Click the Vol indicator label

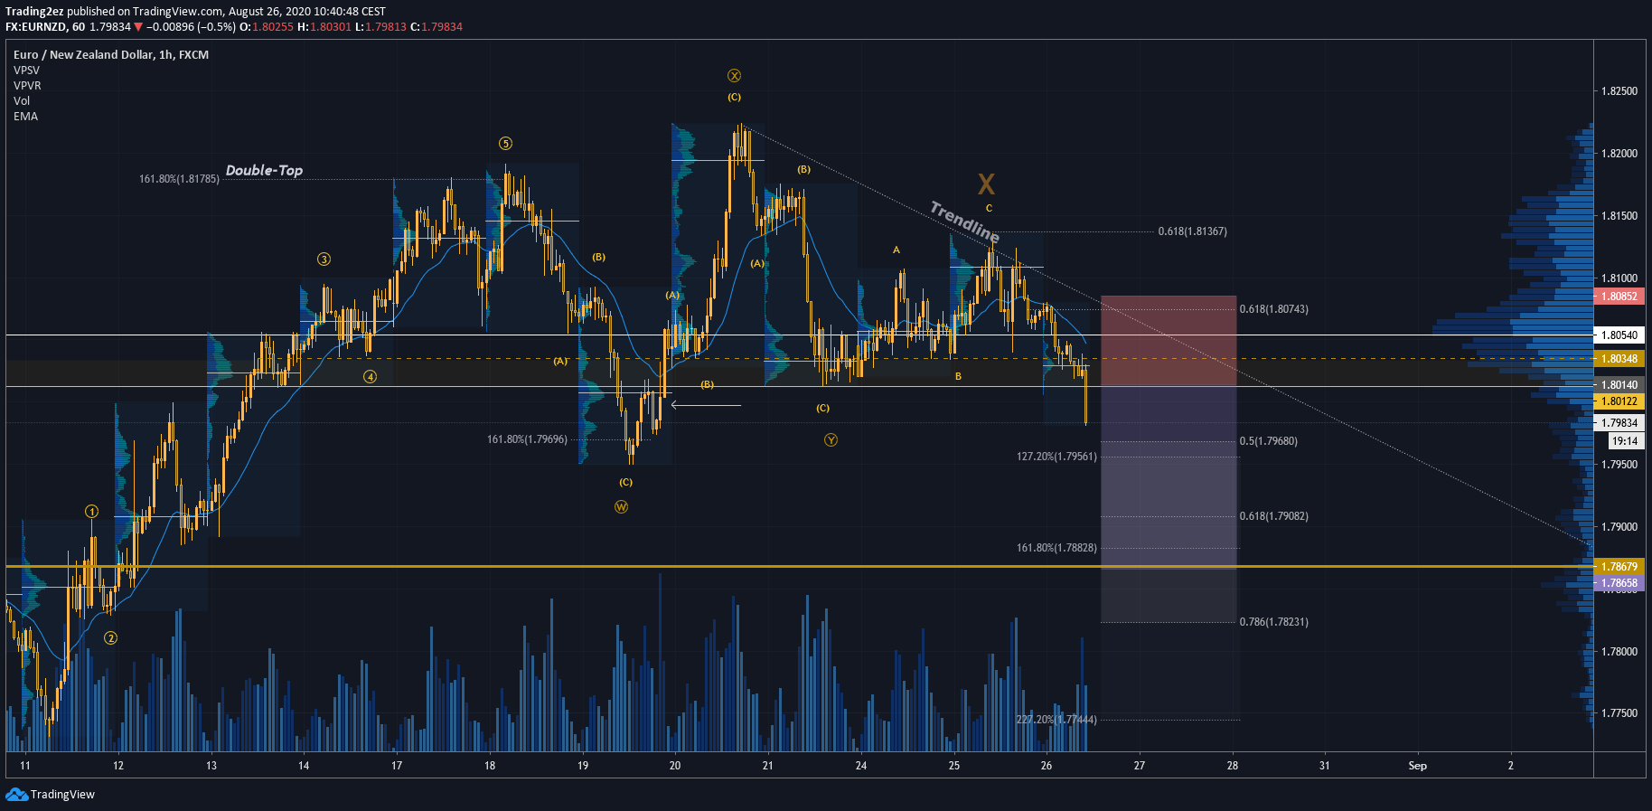22,100
